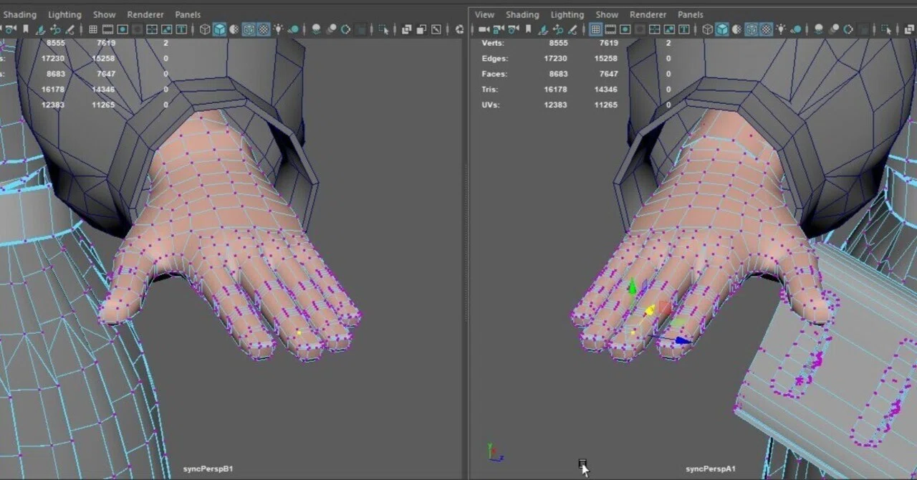Toggle Lock Camera icon in right viewport

click(499, 29)
